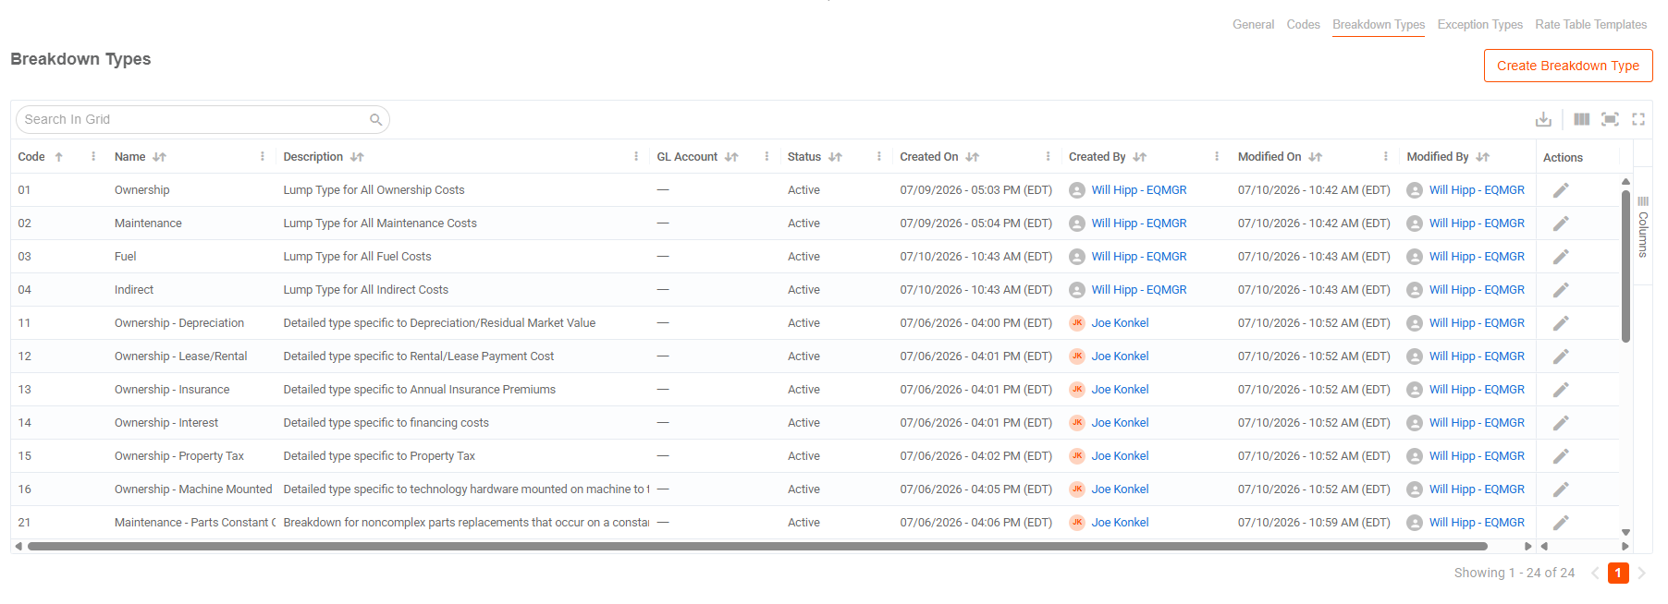Viewport: 1668px width, 604px height.
Task: Open the Code column options menu
Action: click(93, 157)
